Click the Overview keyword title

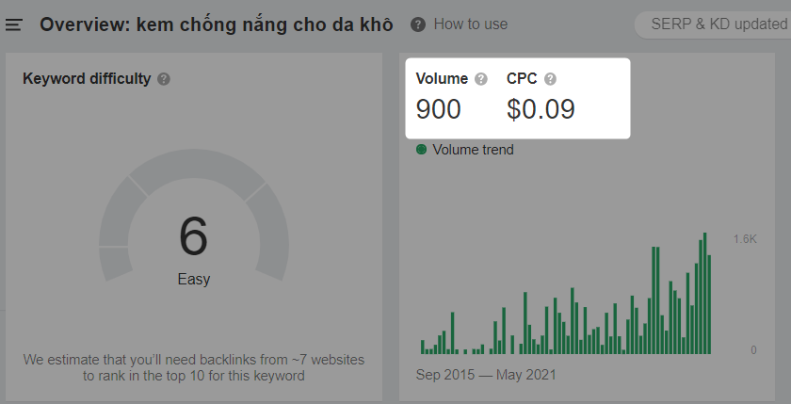(217, 24)
